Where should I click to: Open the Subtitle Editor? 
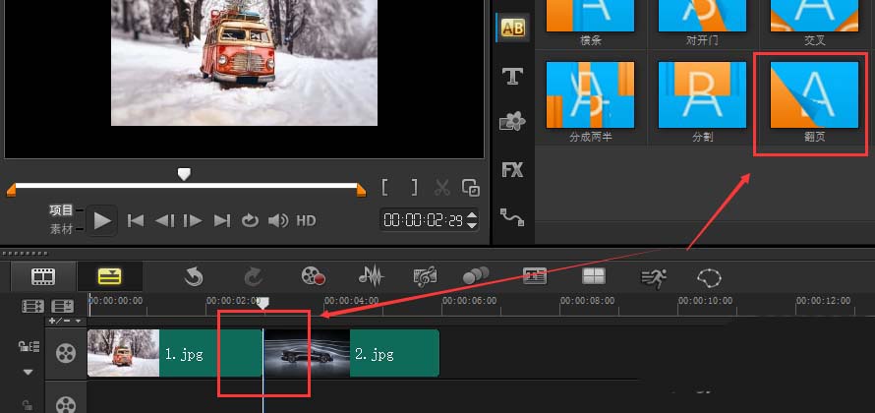535,275
